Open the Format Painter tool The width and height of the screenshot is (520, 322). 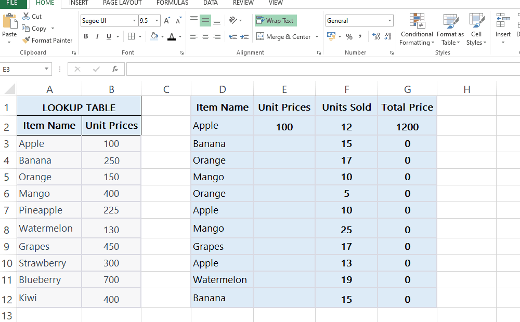[47, 40]
